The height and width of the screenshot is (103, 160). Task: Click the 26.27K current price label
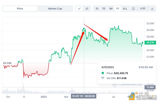click(x=150, y=43)
